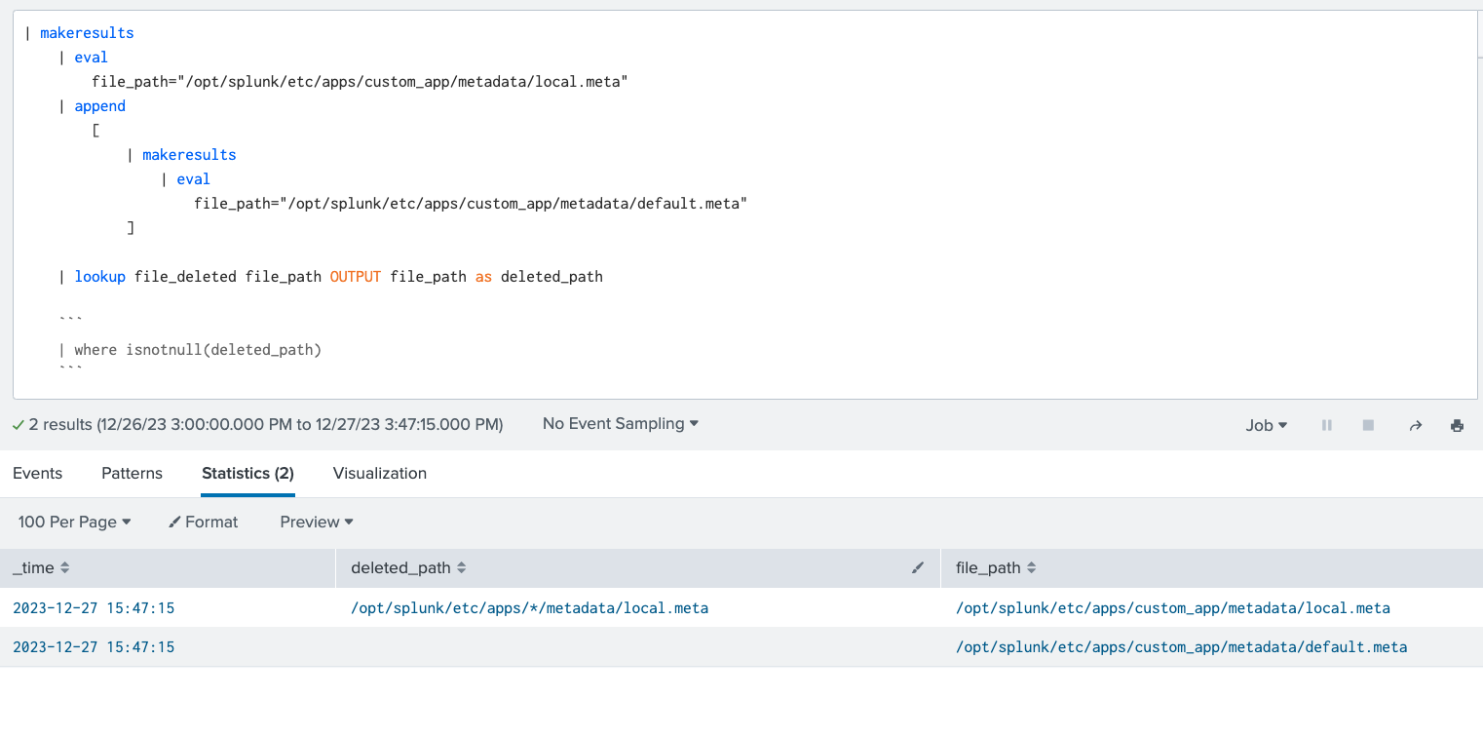
Task: Stop the search job
Action: pos(1367,424)
